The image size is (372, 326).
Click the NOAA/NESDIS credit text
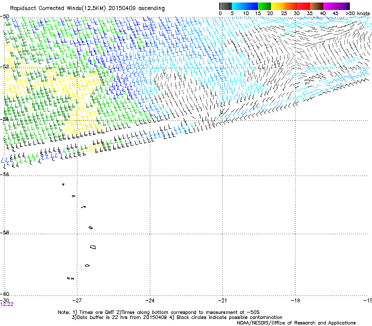point(296,323)
